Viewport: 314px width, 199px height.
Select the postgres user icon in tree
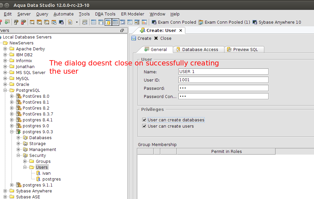[39, 179]
